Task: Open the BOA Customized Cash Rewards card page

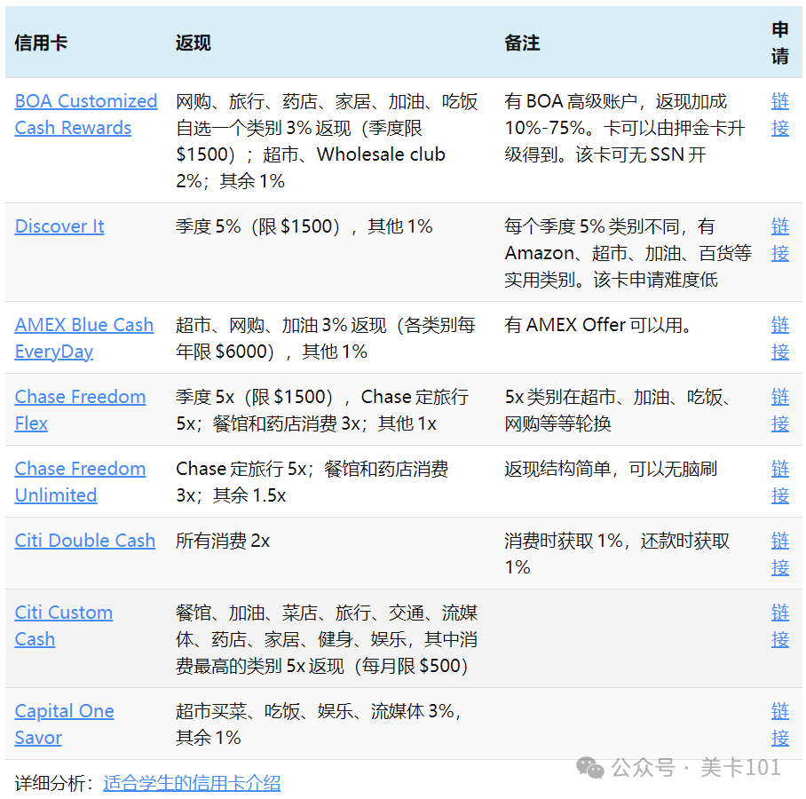Action: click(85, 114)
